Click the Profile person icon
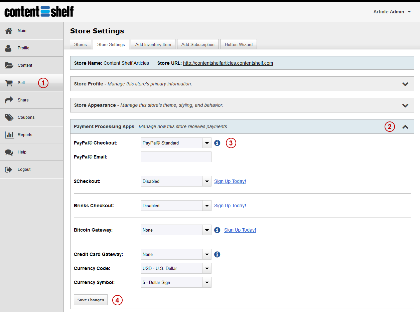 pyautogui.click(x=9, y=48)
